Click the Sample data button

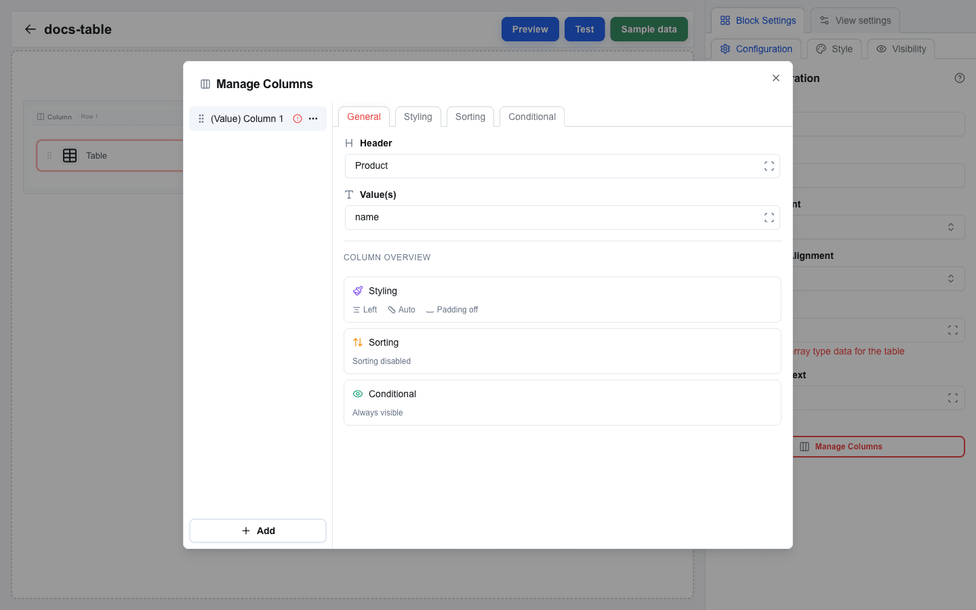click(649, 29)
